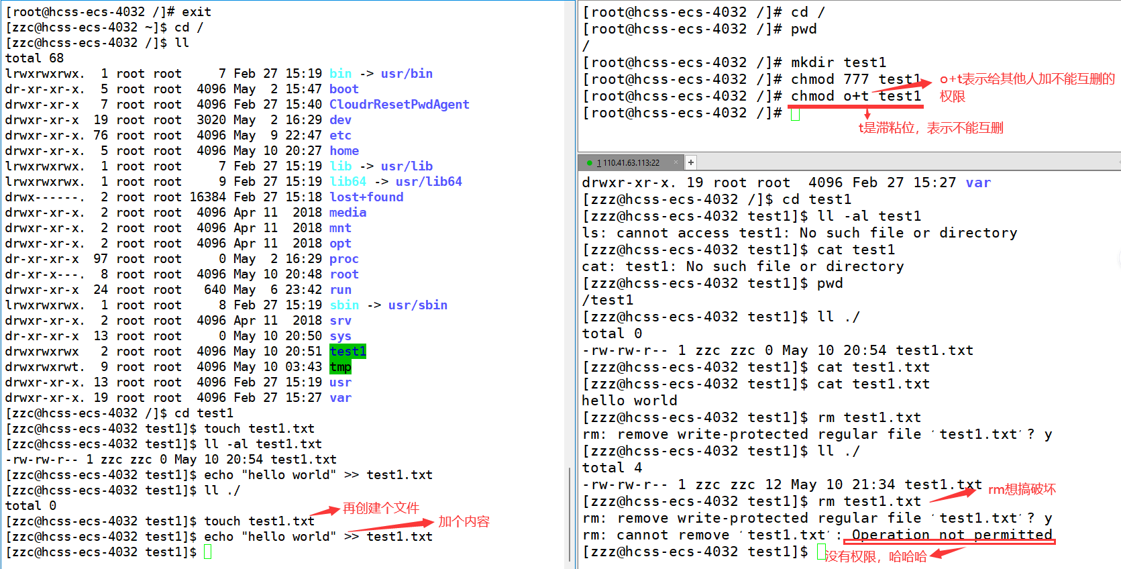The width and height of the screenshot is (1121, 569).
Task: Click the green input cursor in the left terminal
Action: (x=208, y=552)
